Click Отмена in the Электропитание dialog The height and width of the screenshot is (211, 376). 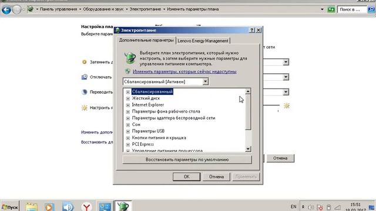216,177
